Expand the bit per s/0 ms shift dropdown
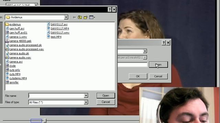 [x=145, y=57]
